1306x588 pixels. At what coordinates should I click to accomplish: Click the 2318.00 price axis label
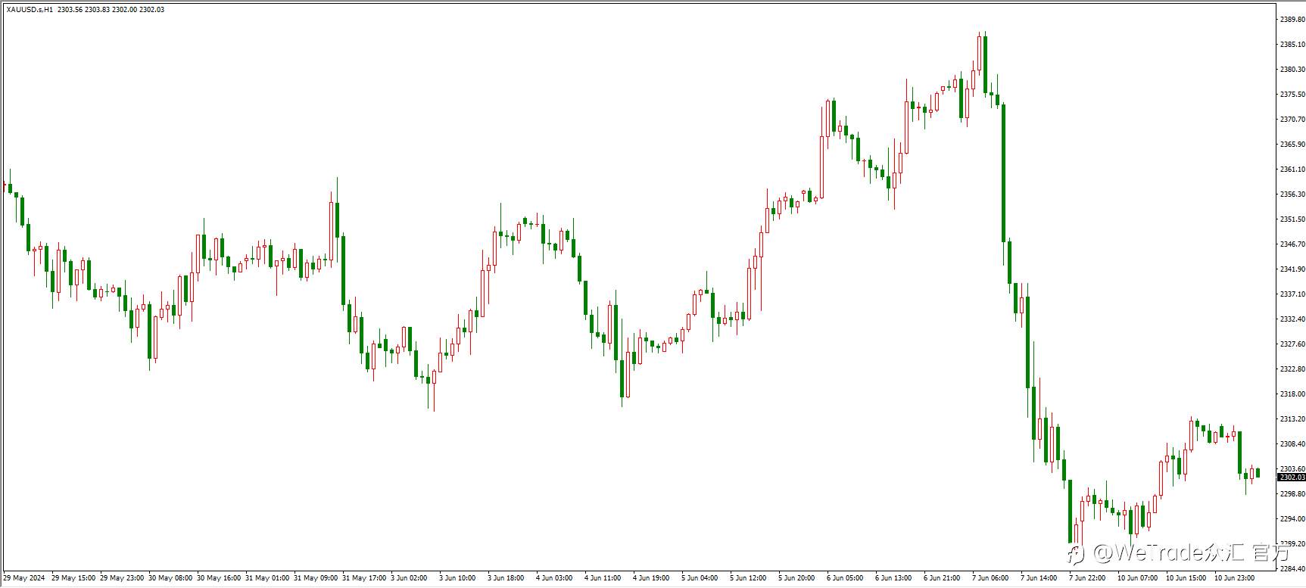point(1292,394)
